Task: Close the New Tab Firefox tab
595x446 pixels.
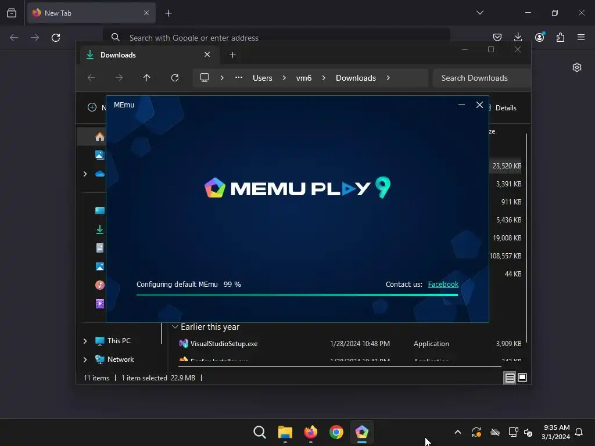Action: click(x=146, y=13)
